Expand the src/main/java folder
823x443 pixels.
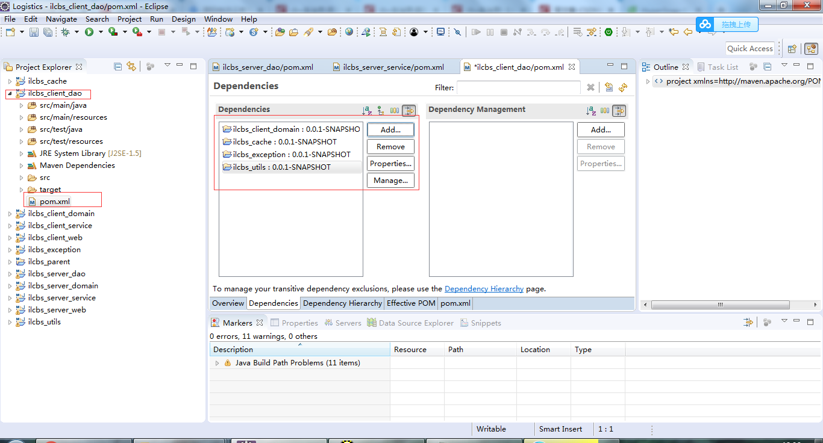click(21, 105)
